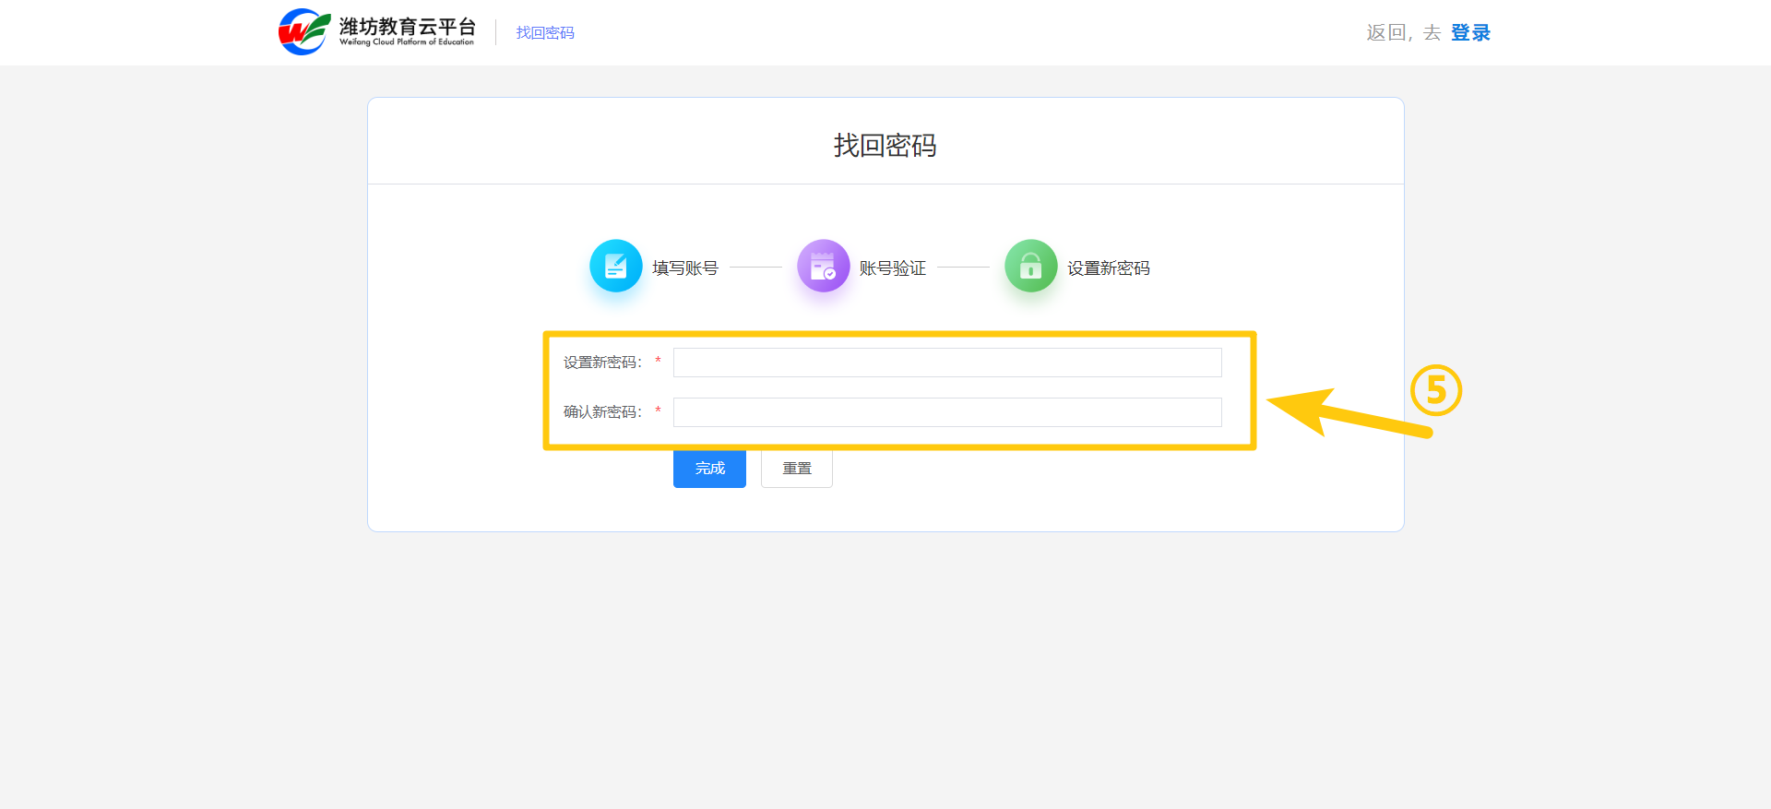Viewport: 1771px width, 809px height.
Task: Click the blue 完成 button
Action: (x=709, y=469)
